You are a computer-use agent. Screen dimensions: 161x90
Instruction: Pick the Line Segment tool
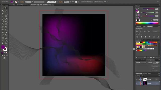tap(3, 16)
